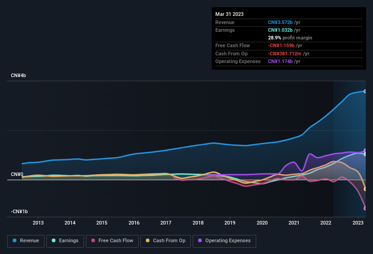
Task: Click the 2015 x-axis label
Action: (102, 223)
